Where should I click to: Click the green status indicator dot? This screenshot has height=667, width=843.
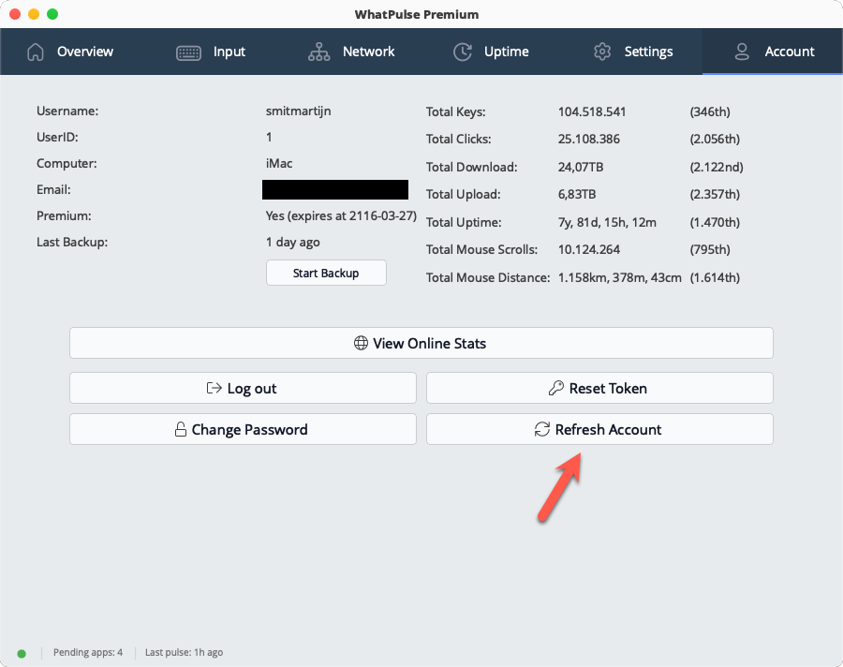(x=22, y=654)
